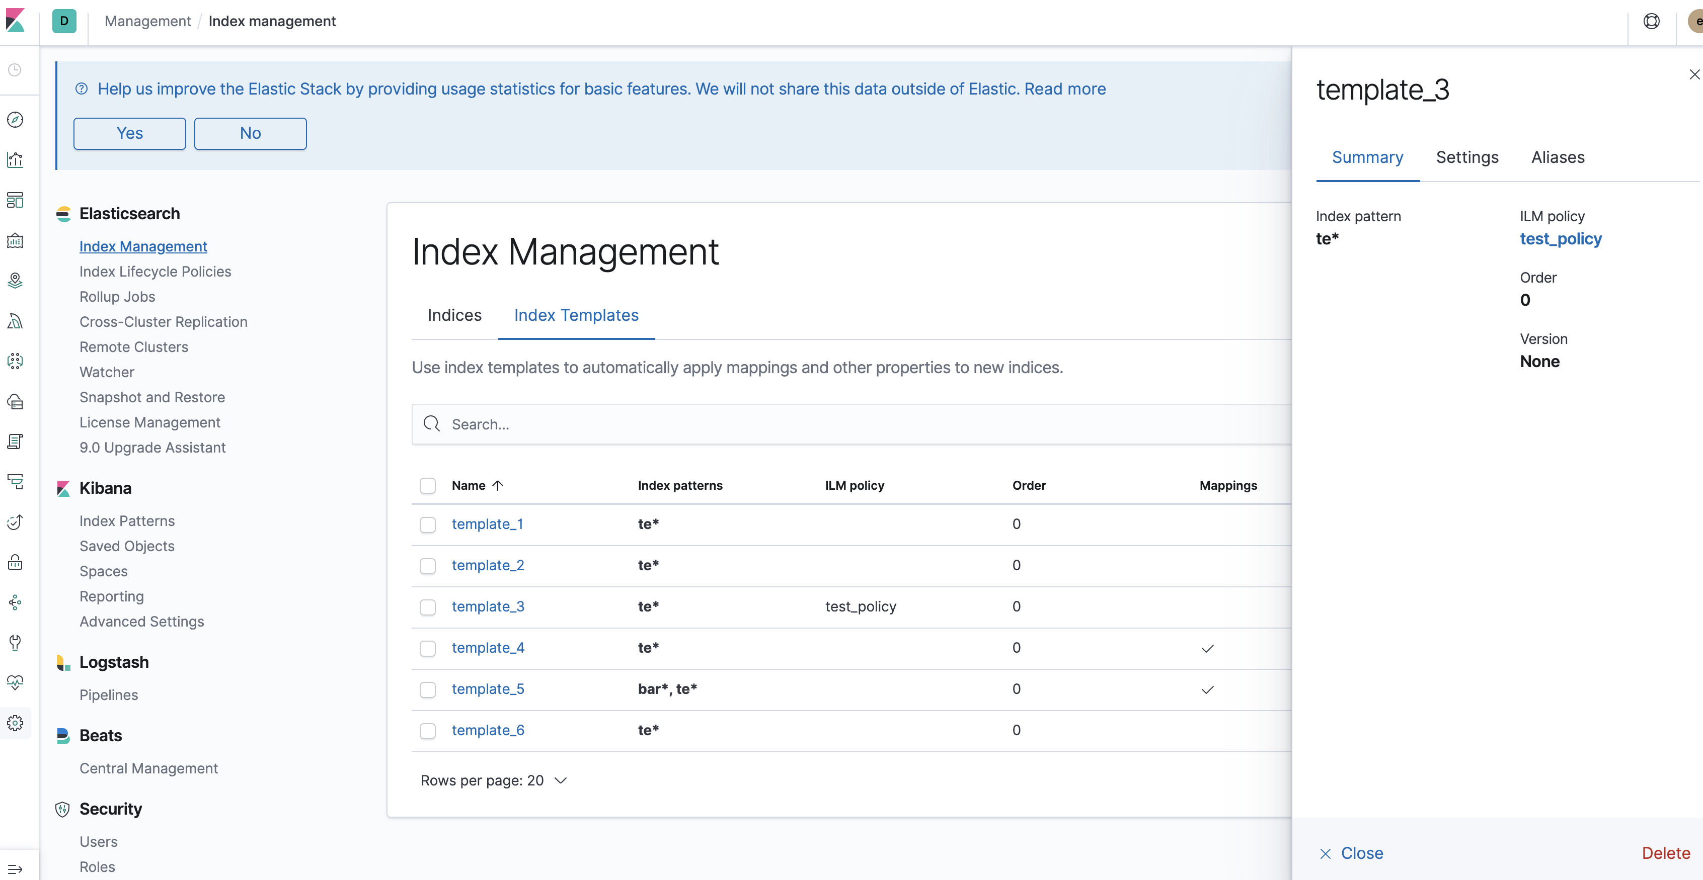
Task: Check the template_5 row checkbox
Action: tap(428, 690)
